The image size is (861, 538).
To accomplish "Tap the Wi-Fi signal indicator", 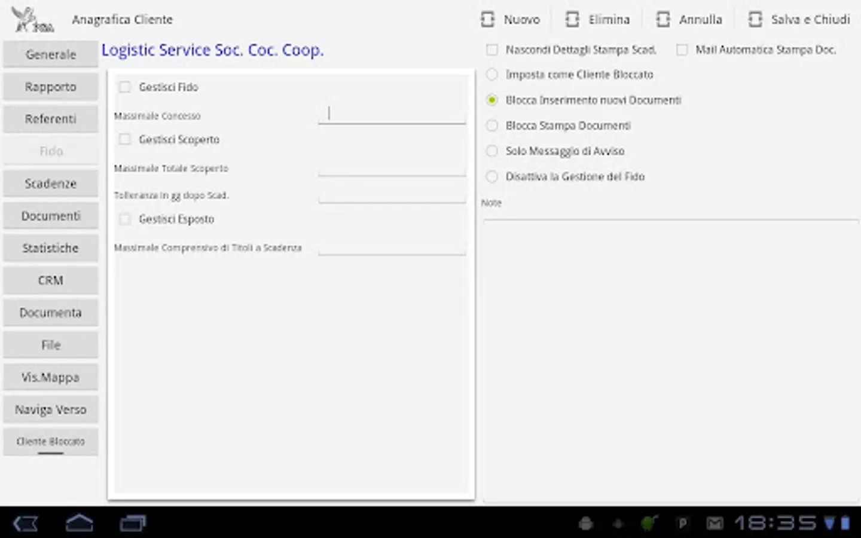I will (x=830, y=523).
